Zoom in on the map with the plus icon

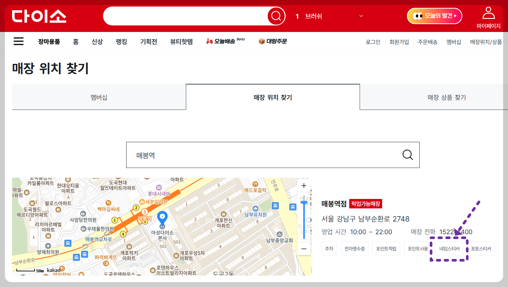[x=304, y=185]
